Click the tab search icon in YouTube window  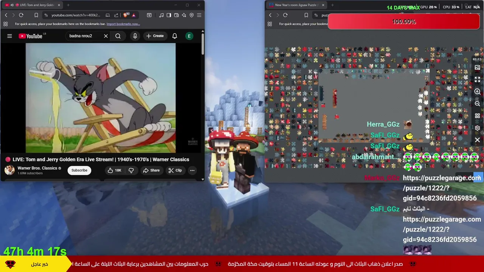[149, 15]
